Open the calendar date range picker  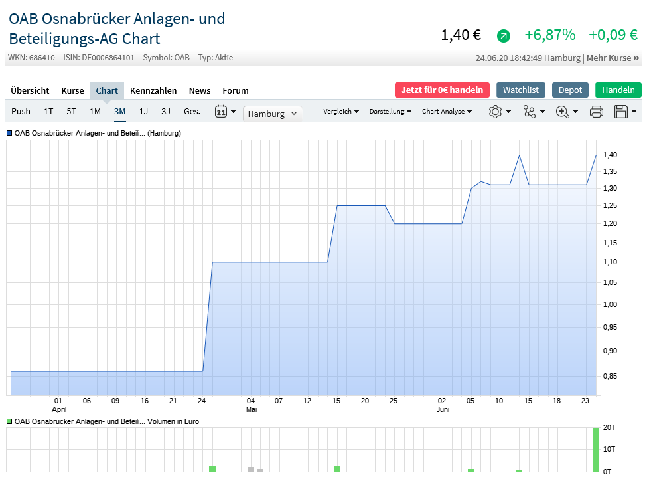click(222, 112)
